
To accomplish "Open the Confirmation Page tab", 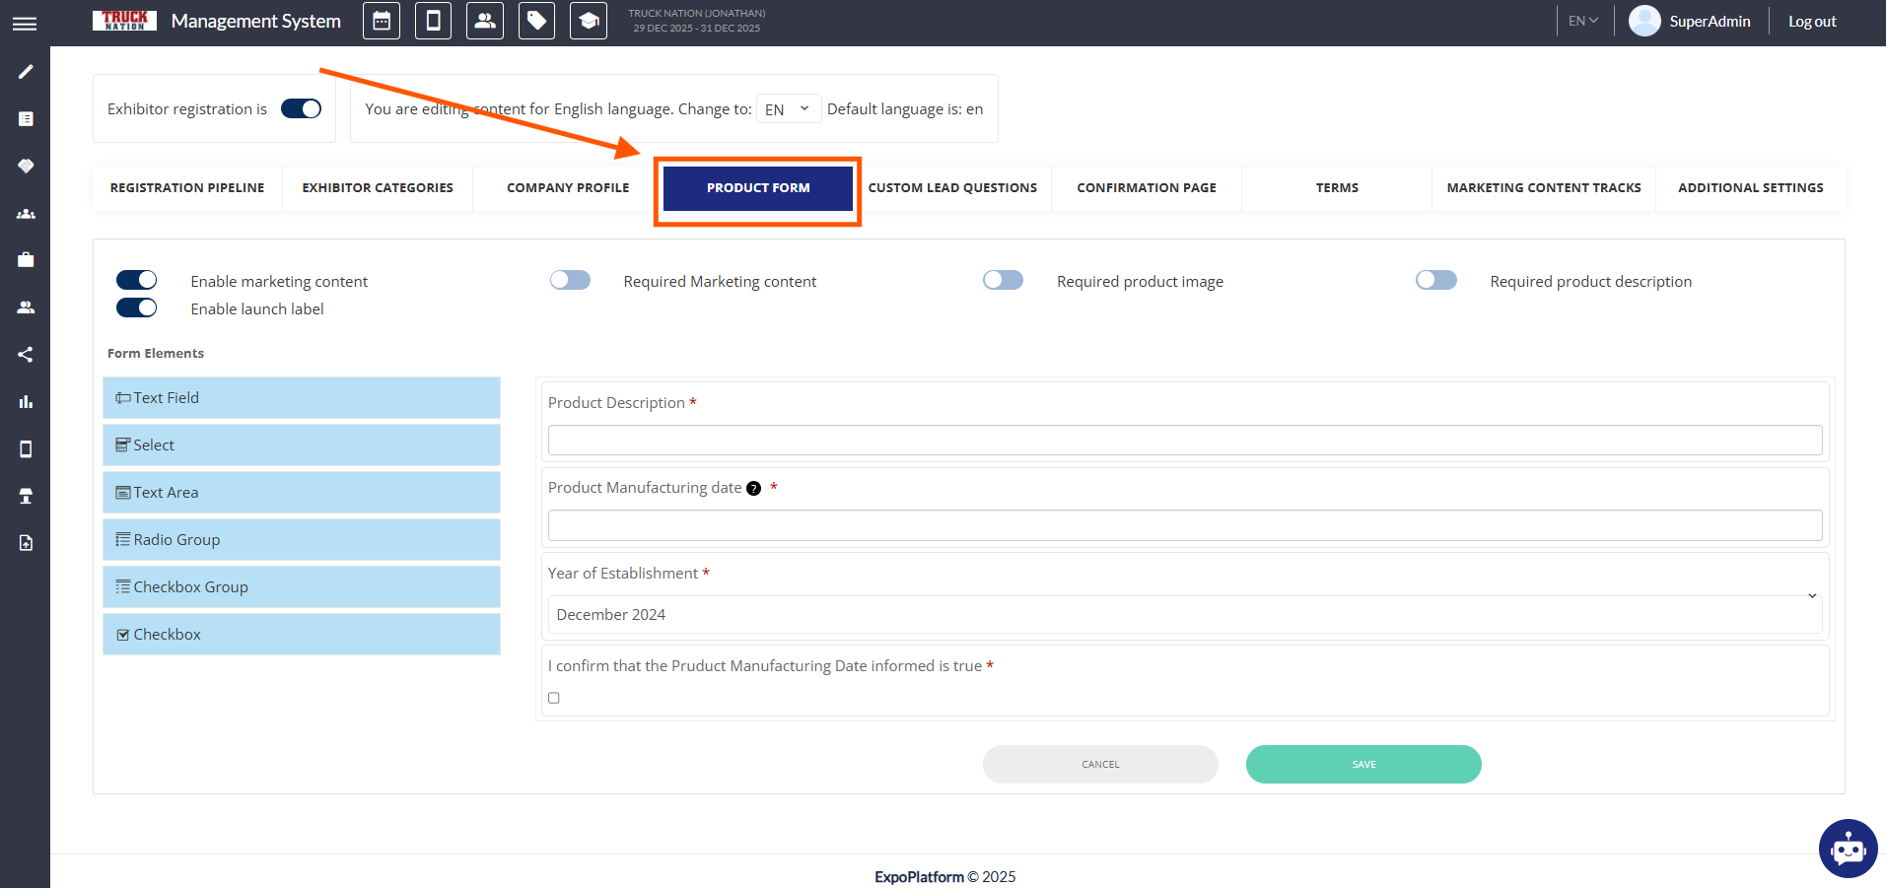I will pyautogui.click(x=1146, y=188).
